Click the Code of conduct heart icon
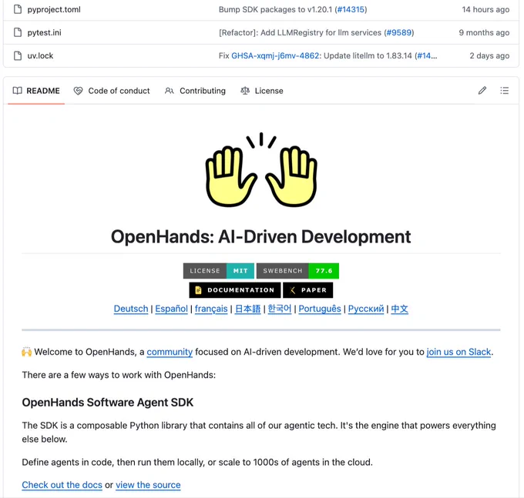 point(78,91)
